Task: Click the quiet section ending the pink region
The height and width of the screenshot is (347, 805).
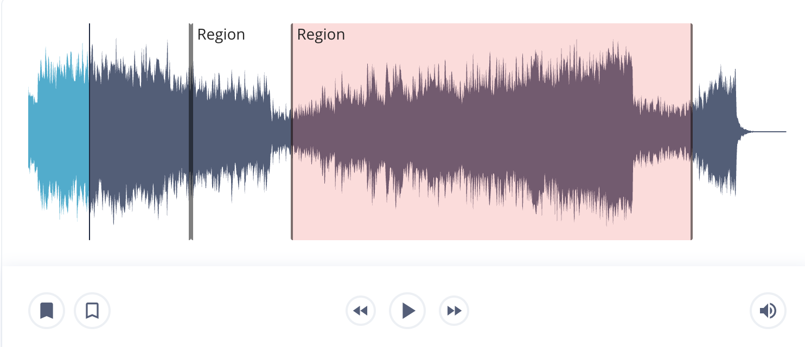Action: 662,132
